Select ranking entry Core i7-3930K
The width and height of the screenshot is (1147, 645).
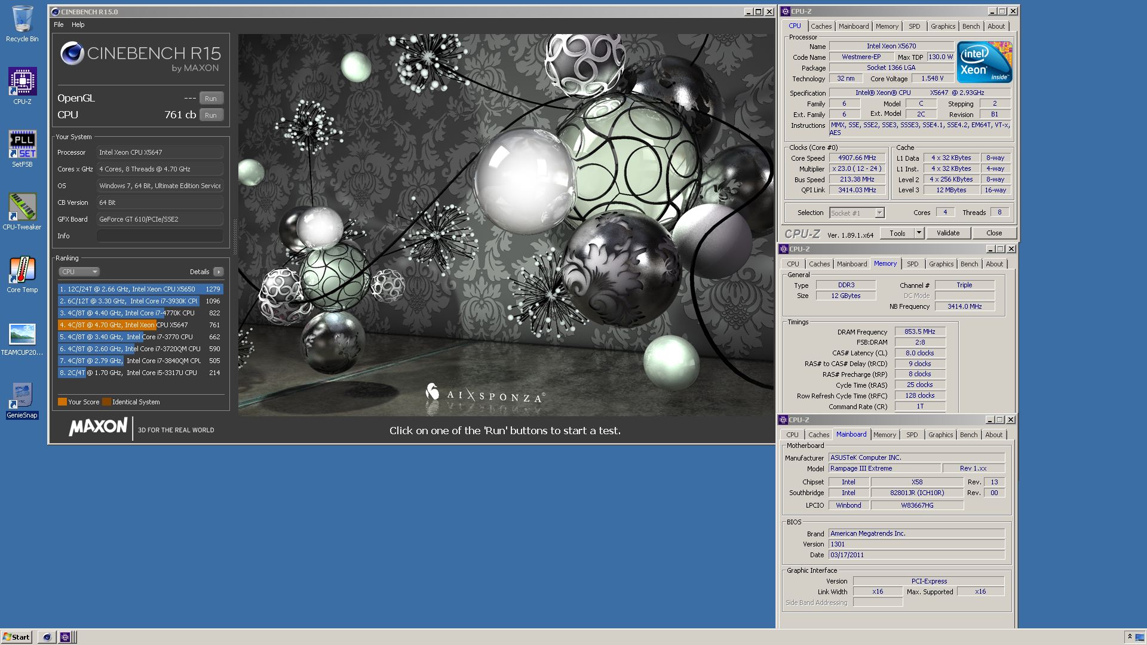(x=140, y=301)
